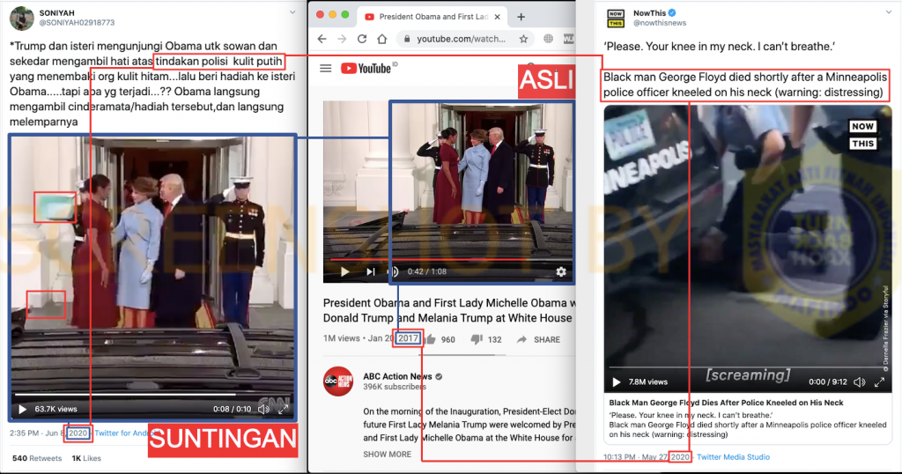Image resolution: width=902 pixels, height=474 pixels.
Task: Open the @SONIYAH02918773 handle
Action: point(77,22)
